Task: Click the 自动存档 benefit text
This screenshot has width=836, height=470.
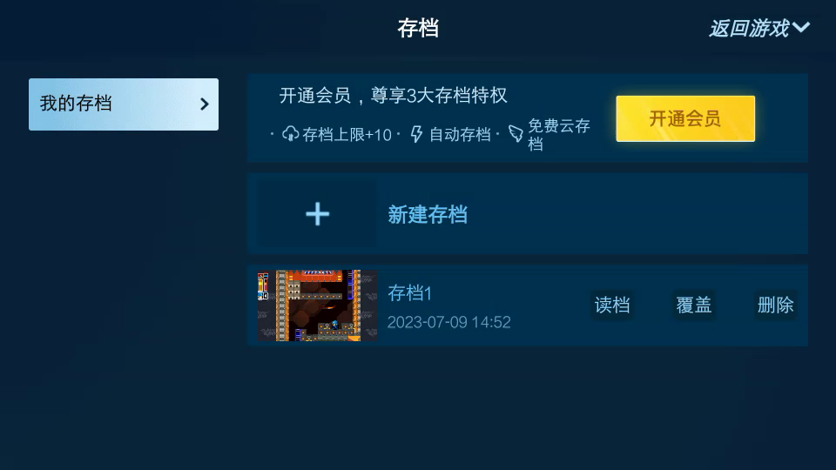Action: tap(460, 135)
